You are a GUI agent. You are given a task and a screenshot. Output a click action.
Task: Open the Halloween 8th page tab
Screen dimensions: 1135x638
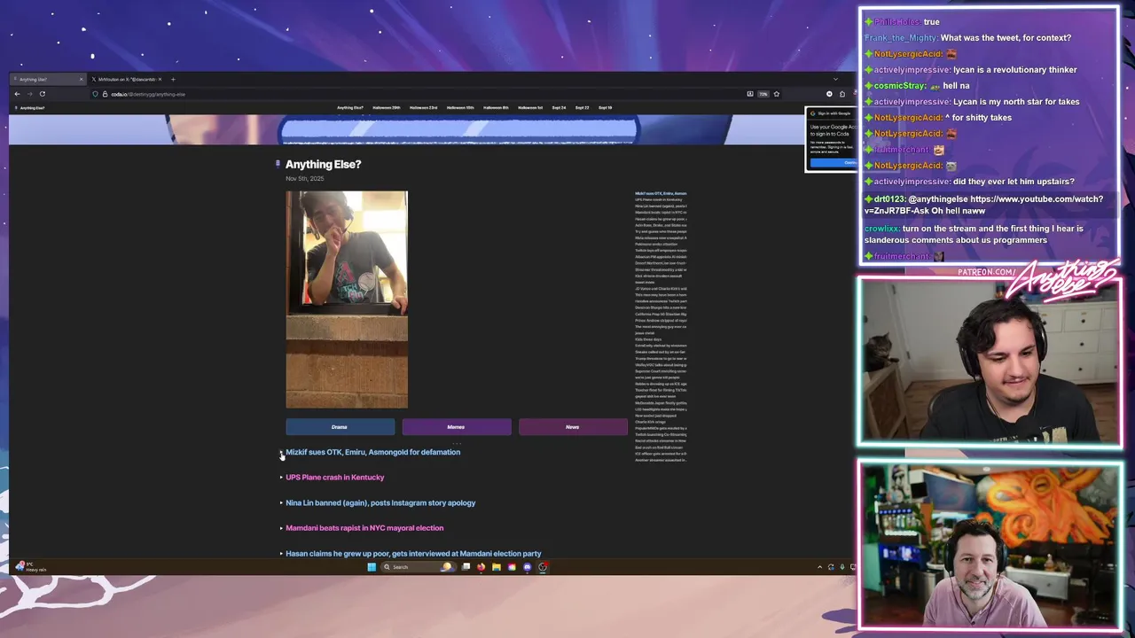pos(496,108)
